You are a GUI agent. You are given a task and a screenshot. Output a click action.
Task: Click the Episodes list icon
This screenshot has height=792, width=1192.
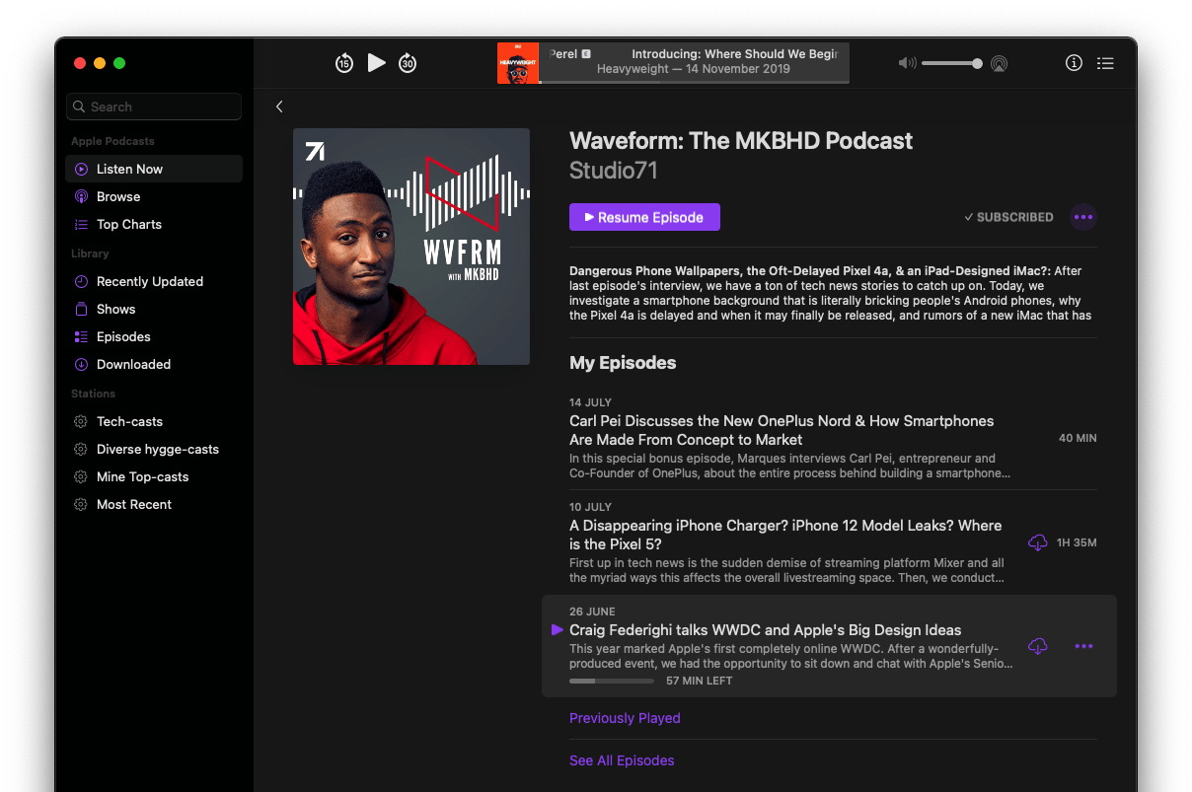(x=81, y=337)
